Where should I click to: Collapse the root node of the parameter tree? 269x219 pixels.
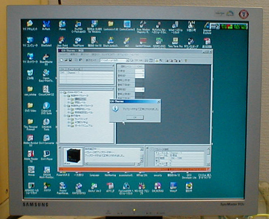click(61, 93)
